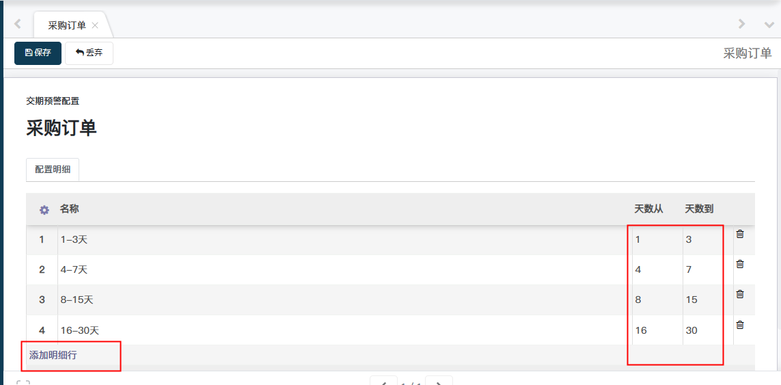Click the 天数到 column header
Screen dimensions: 781x385
tap(699, 209)
